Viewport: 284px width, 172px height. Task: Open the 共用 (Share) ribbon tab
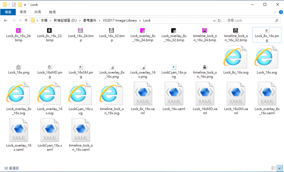pos(38,12)
